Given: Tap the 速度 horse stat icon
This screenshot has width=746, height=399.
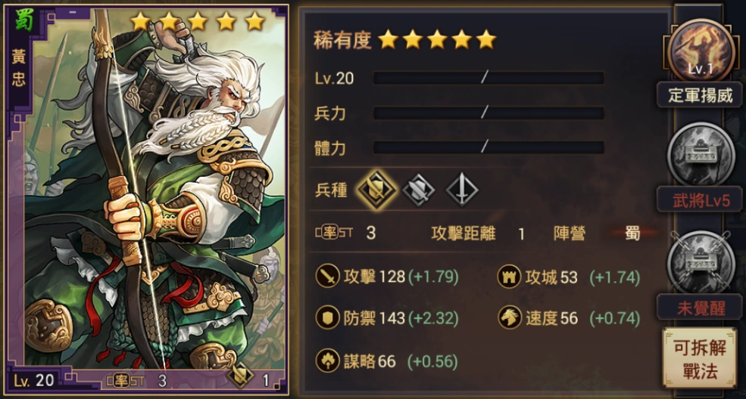Looking at the screenshot, I should point(510,317).
